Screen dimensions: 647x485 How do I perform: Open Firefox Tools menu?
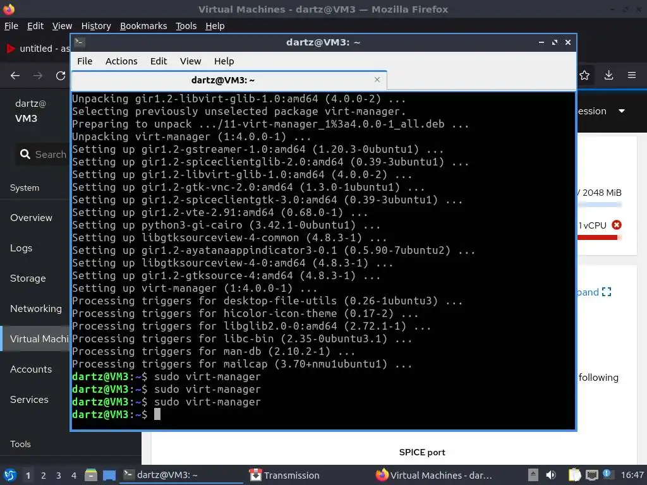pos(186,26)
